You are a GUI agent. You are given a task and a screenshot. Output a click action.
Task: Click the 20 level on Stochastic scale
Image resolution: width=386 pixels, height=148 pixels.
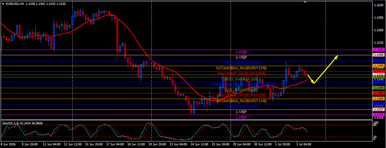(x=375, y=137)
